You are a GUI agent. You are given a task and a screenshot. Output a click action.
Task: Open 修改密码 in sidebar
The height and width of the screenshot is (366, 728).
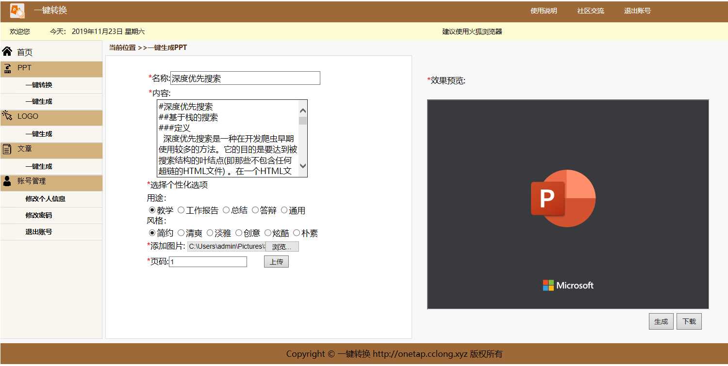(x=39, y=215)
